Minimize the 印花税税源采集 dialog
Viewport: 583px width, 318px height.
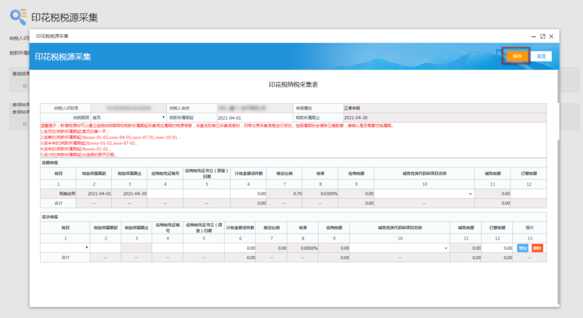click(534, 36)
